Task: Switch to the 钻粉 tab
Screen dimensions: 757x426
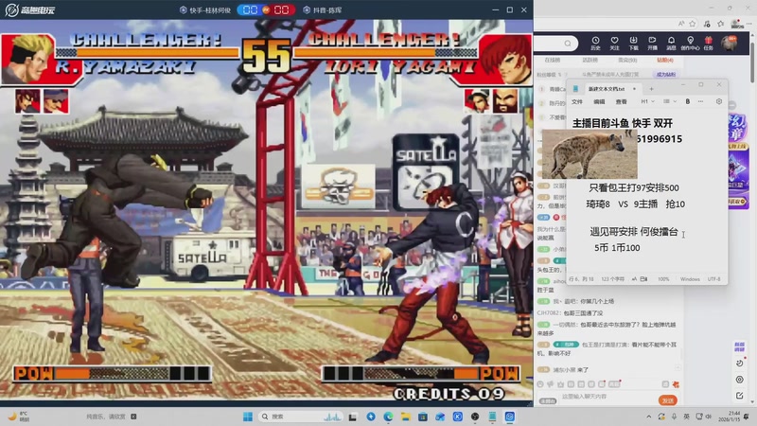Action: click(665, 61)
